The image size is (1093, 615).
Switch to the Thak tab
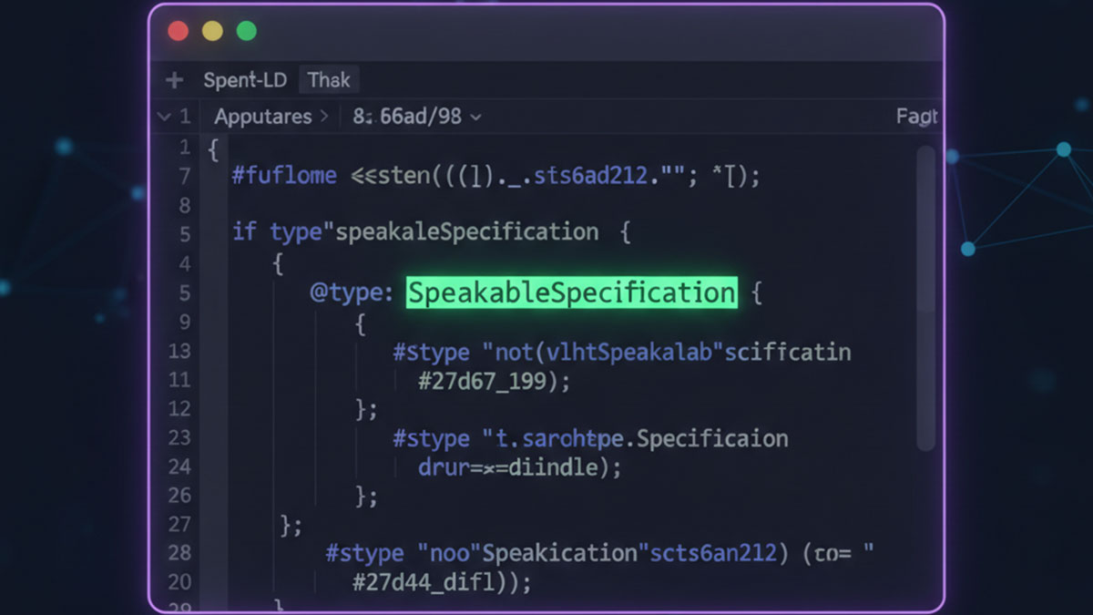point(329,79)
